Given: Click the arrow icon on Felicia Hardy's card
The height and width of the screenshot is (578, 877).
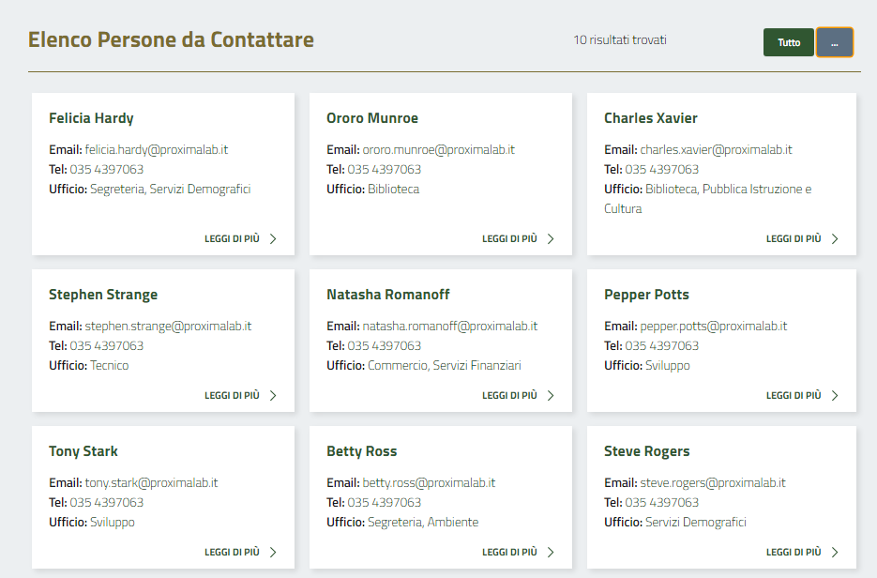Looking at the screenshot, I should (x=273, y=238).
